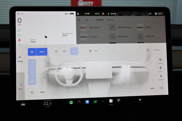The image size is (182, 121).
Task: Tap the car unlock padlock icon
Action: coord(46,37)
